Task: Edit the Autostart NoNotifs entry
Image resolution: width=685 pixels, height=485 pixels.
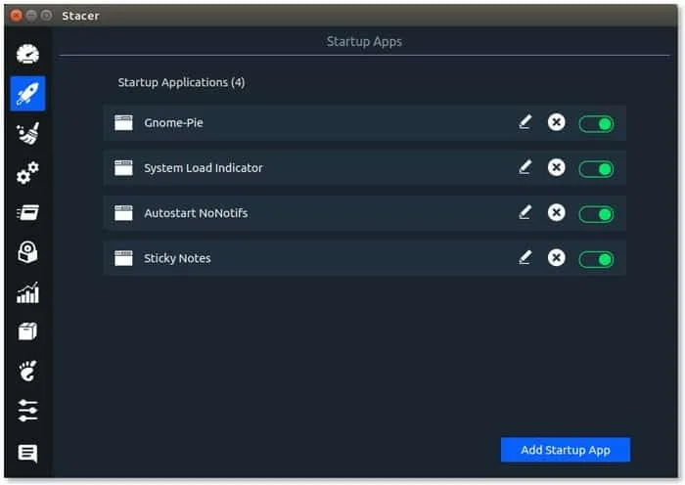Action: [x=525, y=212]
